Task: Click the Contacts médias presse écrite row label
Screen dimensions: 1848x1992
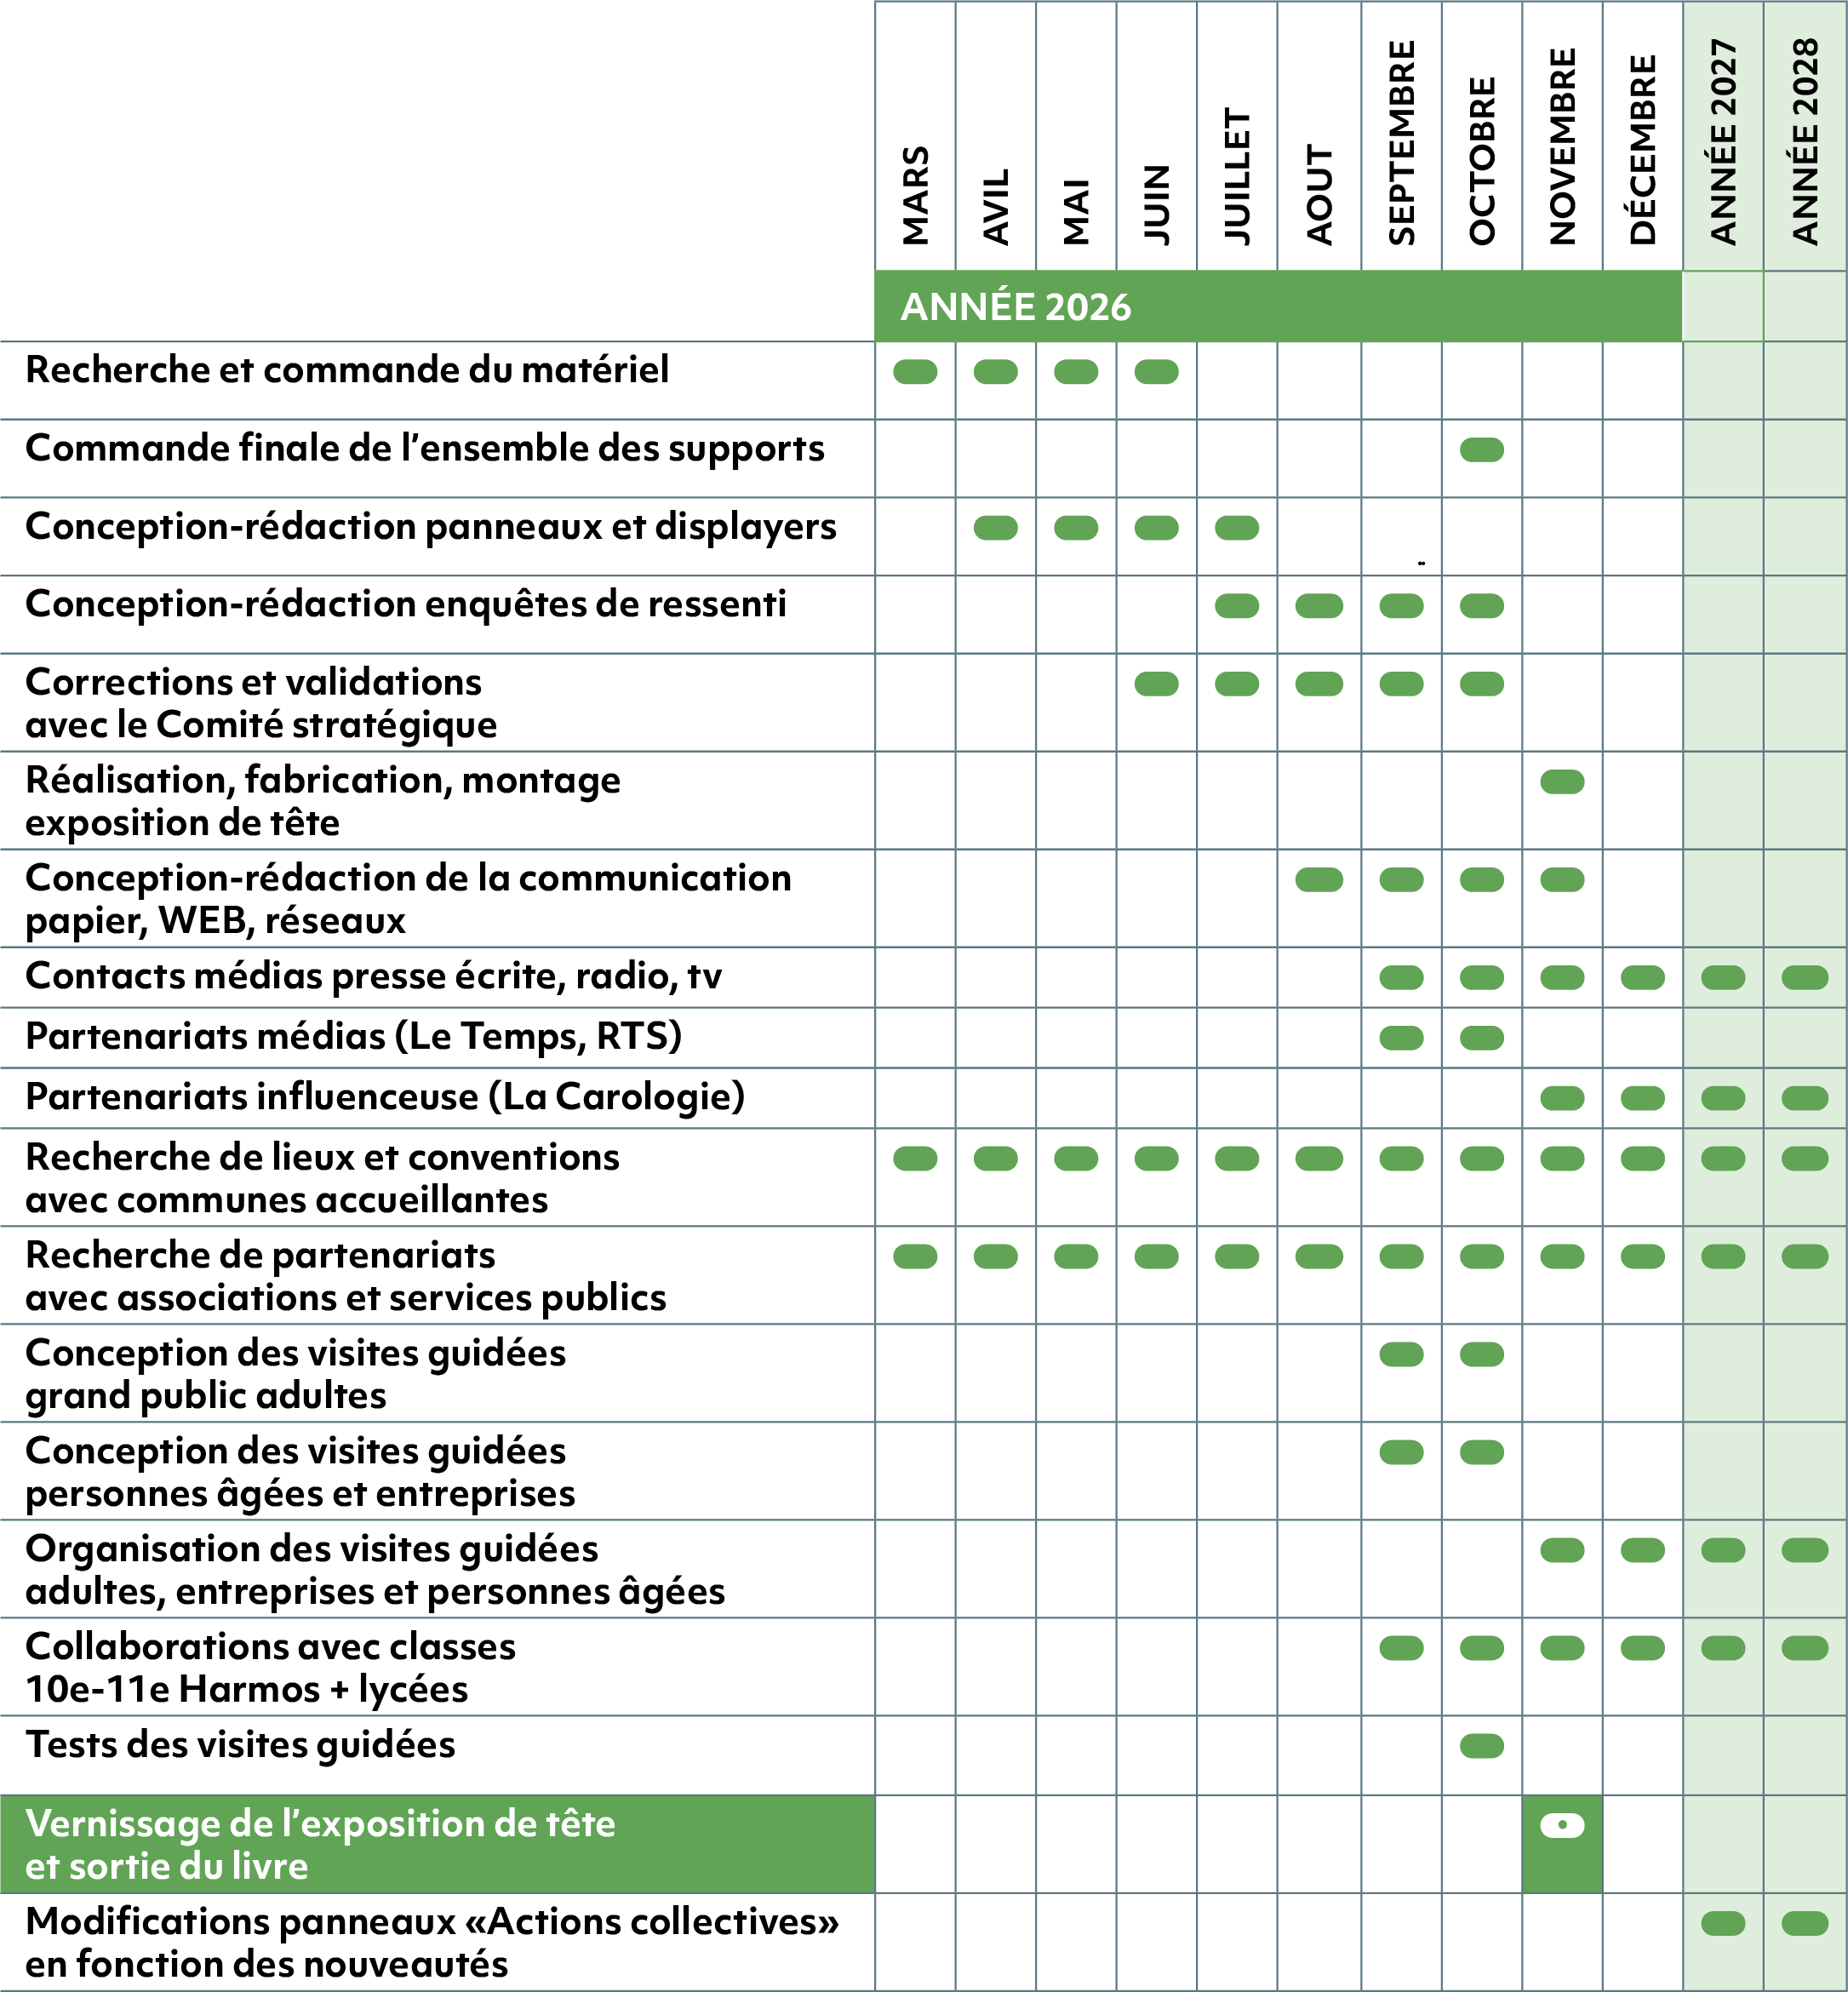Action: point(373,976)
